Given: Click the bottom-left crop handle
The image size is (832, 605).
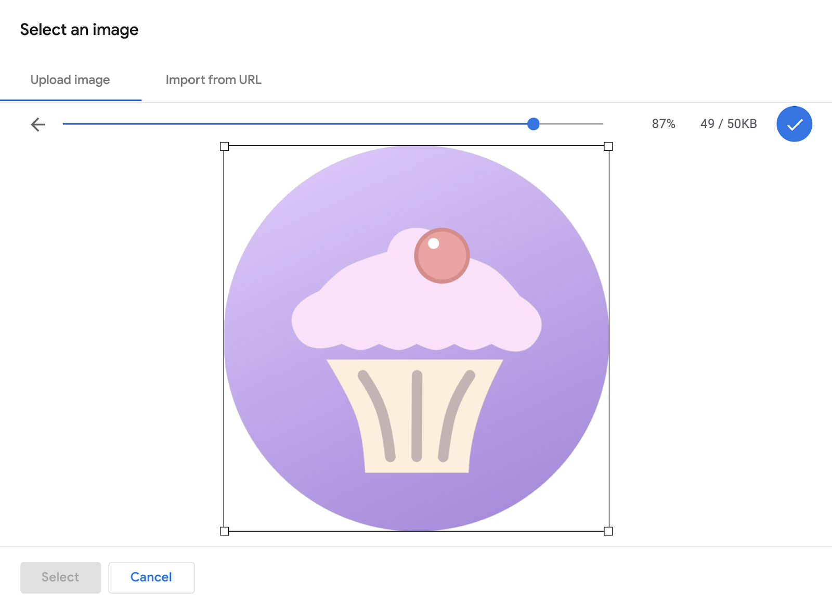Looking at the screenshot, I should 225,531.
